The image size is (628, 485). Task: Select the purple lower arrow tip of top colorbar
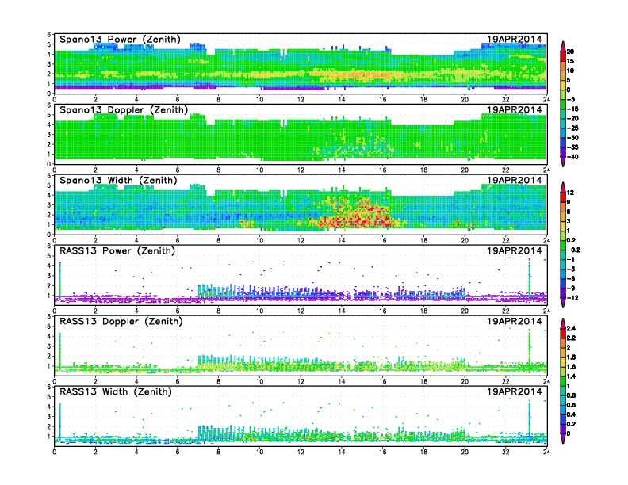[x=563, y=162]
